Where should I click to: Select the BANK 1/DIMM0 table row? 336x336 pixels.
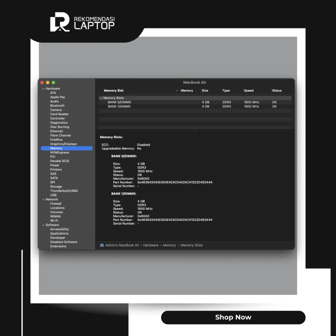(x=119, y=107)
